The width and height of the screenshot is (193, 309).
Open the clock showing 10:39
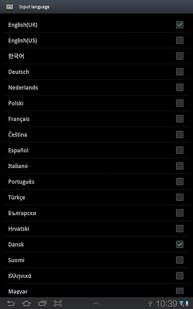click(166, 304)
